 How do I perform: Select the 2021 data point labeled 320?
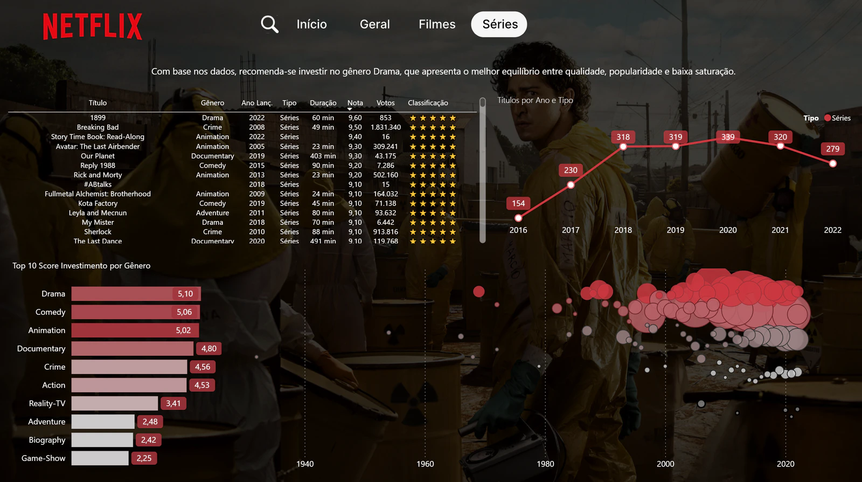click(780, 146)
